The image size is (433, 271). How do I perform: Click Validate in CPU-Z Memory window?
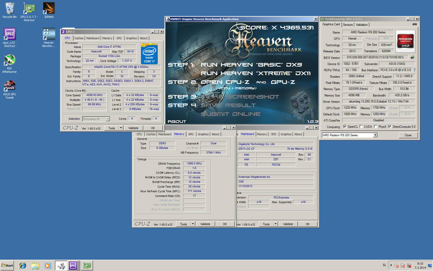(205, 224)
